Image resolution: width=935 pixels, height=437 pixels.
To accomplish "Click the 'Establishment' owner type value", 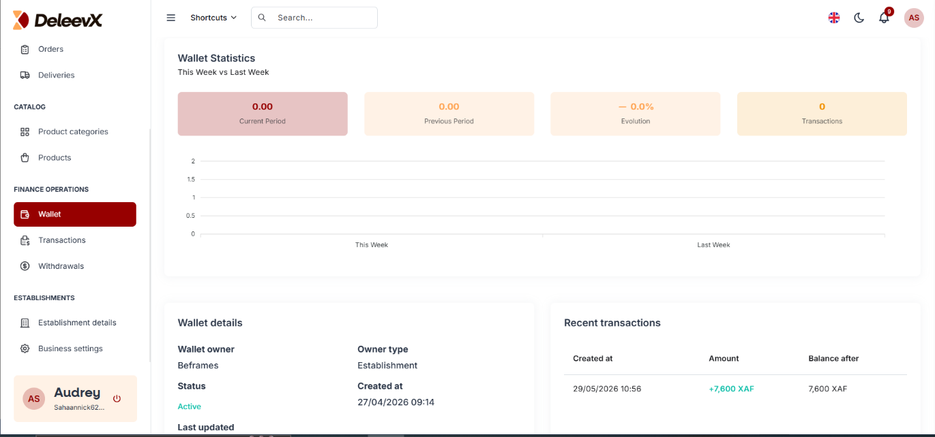I will 387,366.
